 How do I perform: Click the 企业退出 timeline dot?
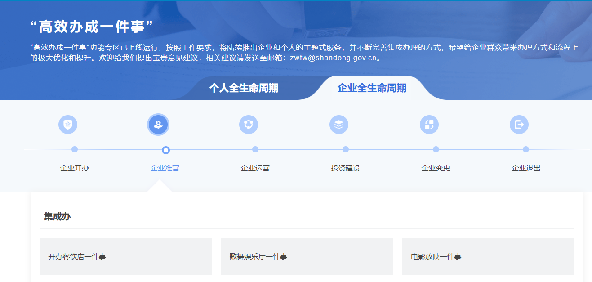click(x=526, y=149)
